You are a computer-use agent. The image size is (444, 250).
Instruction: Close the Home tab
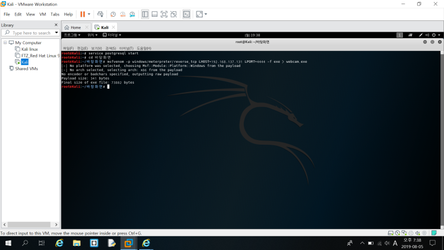click(87, 28)
